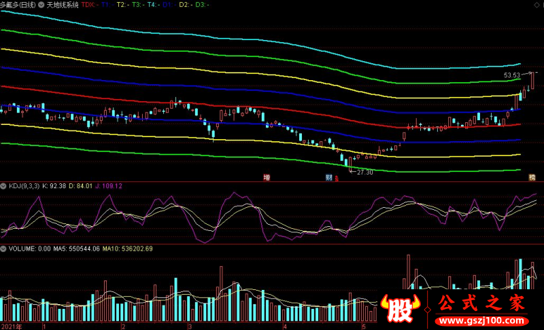Click the D: 84.01 value
Viewport: 544px width, 330px height.
click(81, 186)
